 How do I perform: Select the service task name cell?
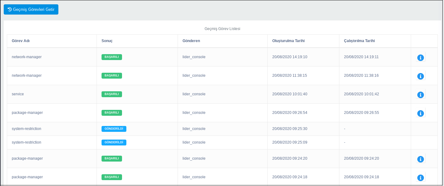point(18,94)
